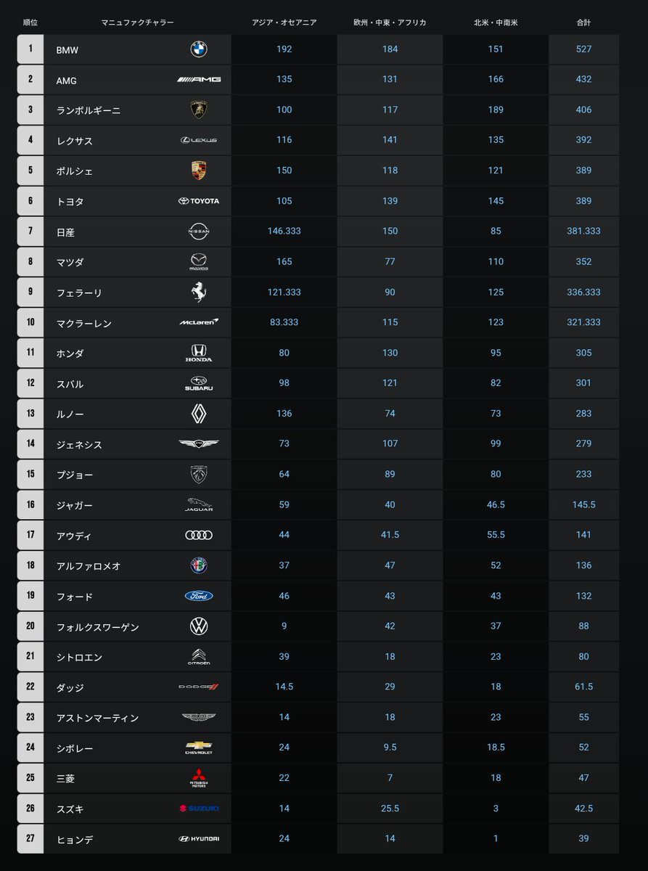This screenshot has height=871, width=648.
Task: Select the 日産 manufacturer name
Action: pos(65,232)
